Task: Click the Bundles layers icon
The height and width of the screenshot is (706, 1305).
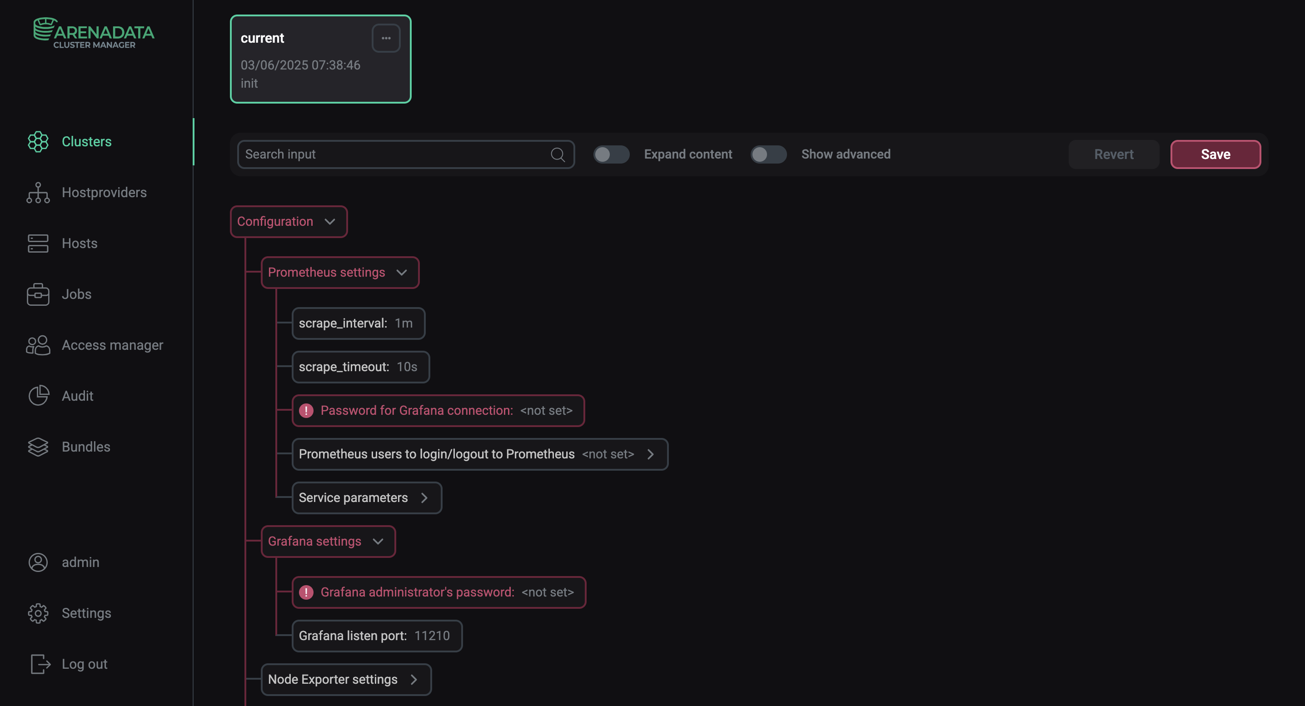Action: click(38, 447)
